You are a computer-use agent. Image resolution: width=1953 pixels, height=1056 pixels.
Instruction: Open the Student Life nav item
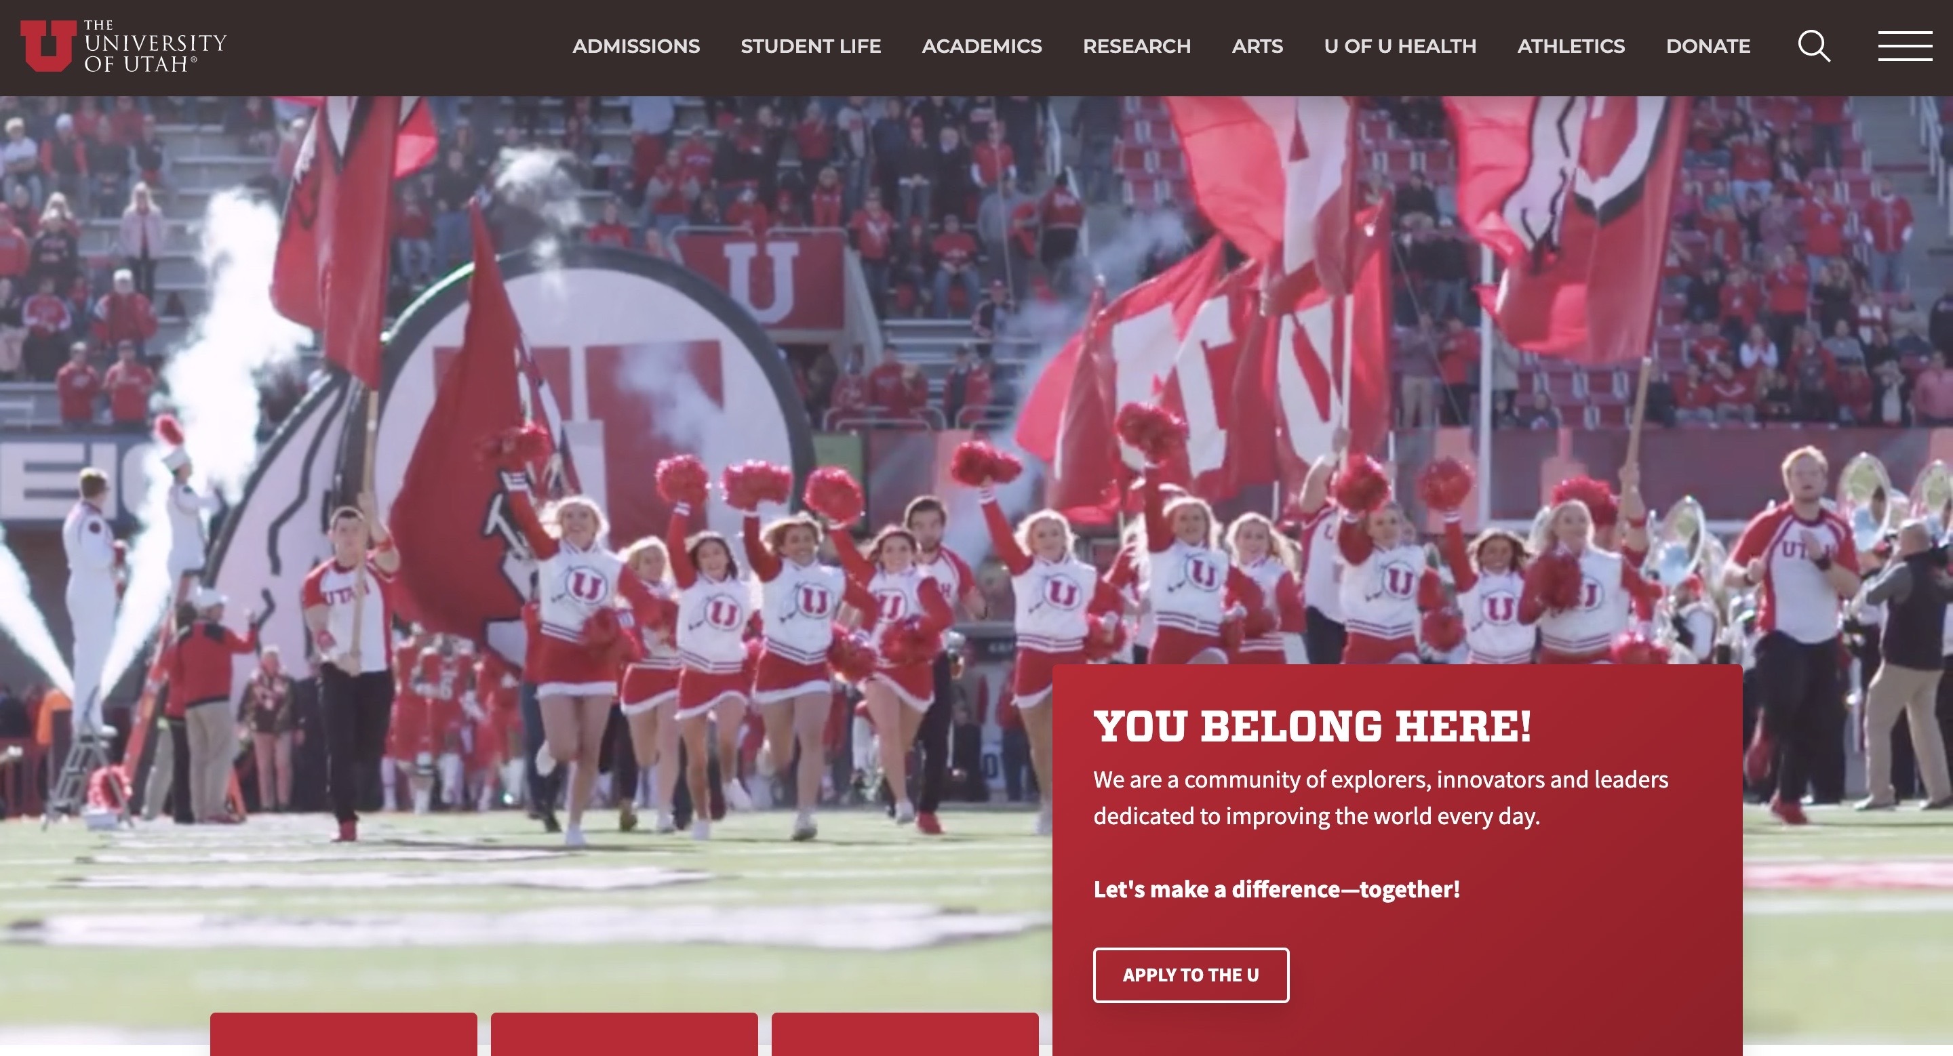coord(810,46)
